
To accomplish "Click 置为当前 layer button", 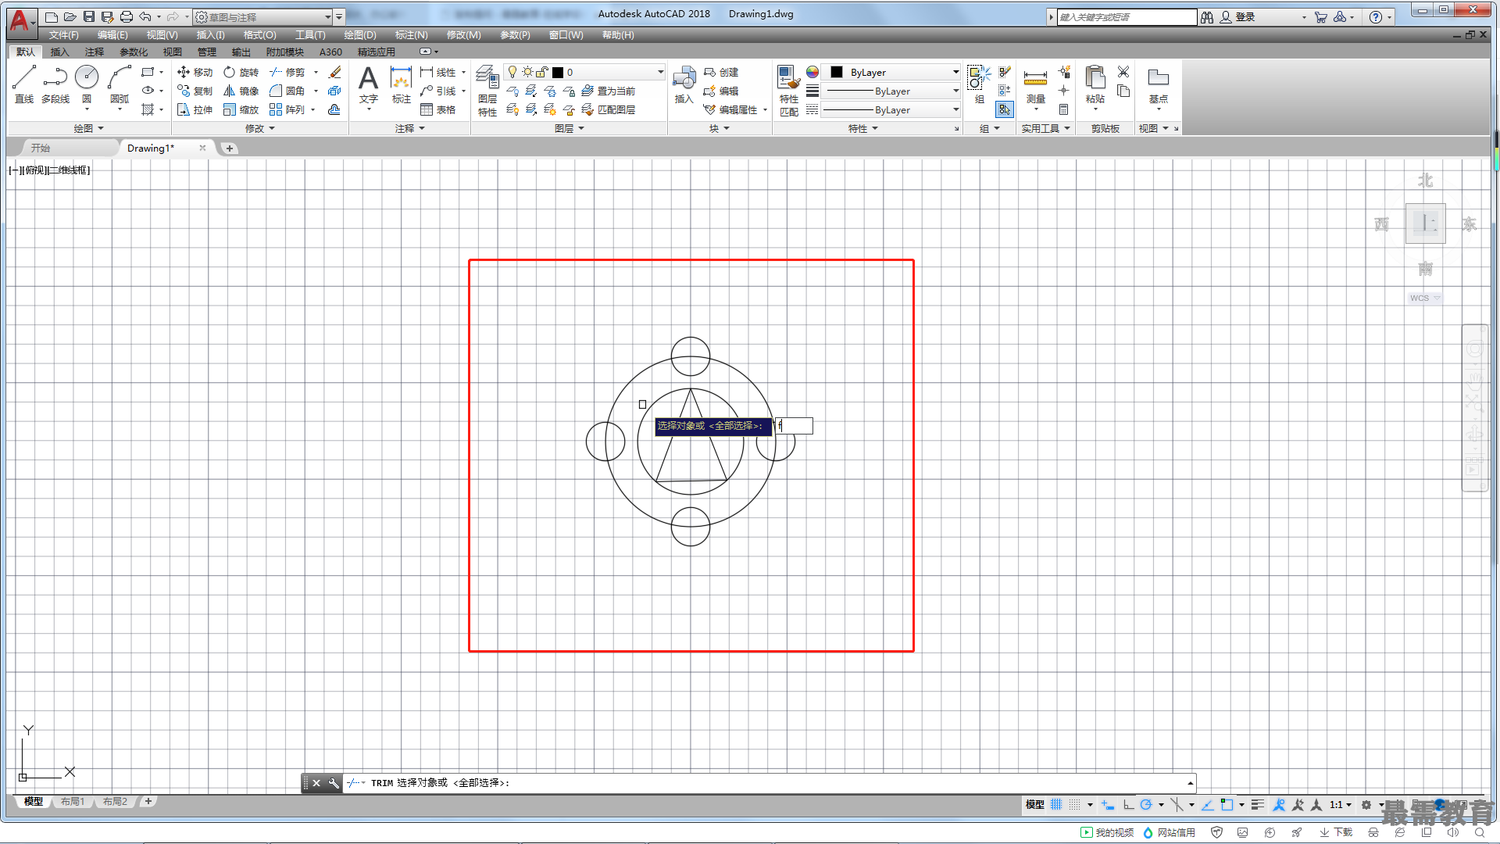I will [609, 91].
